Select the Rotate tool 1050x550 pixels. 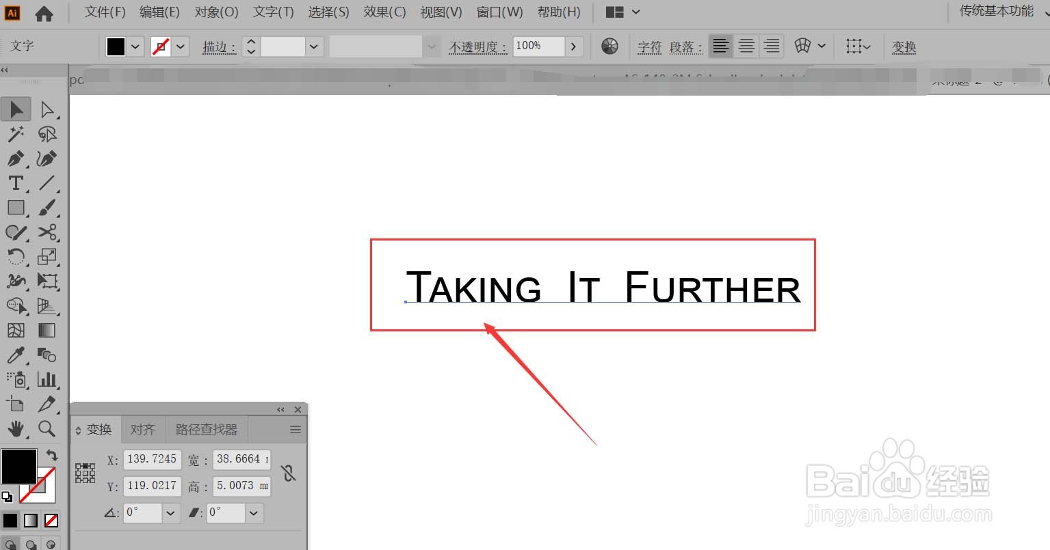pos(16,257)
